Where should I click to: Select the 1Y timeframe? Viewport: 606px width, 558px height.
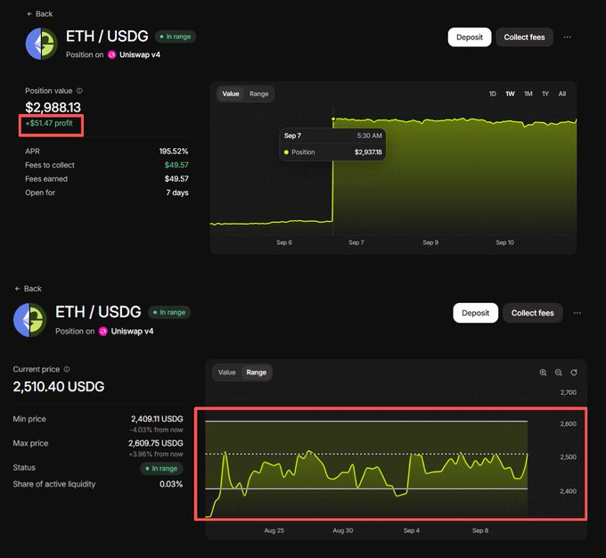pos(545,94)
